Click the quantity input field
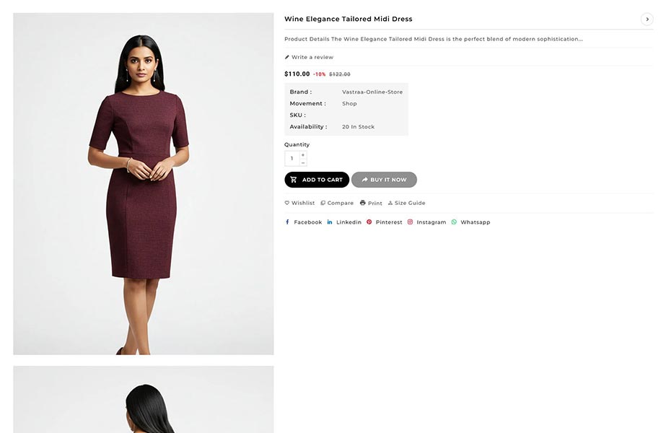This screenshot has width=671, height=433. 292,159
